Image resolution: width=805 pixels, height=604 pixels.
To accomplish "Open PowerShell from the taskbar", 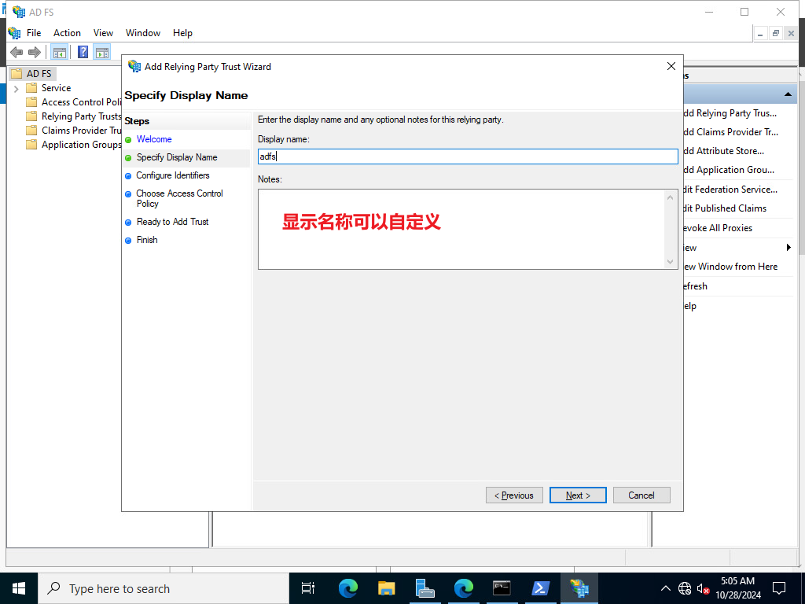I will [540, 588].
